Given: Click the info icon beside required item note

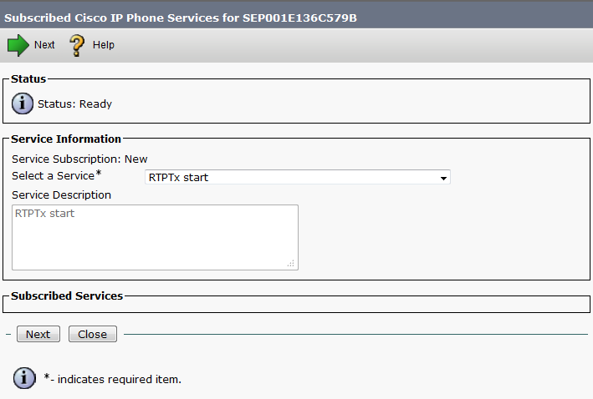Looking at the screenshot, I should (24, 378).
